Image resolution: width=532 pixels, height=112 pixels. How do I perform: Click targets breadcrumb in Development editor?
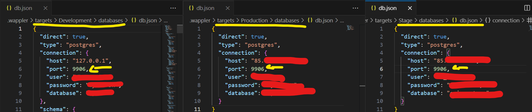click(43, 20)
